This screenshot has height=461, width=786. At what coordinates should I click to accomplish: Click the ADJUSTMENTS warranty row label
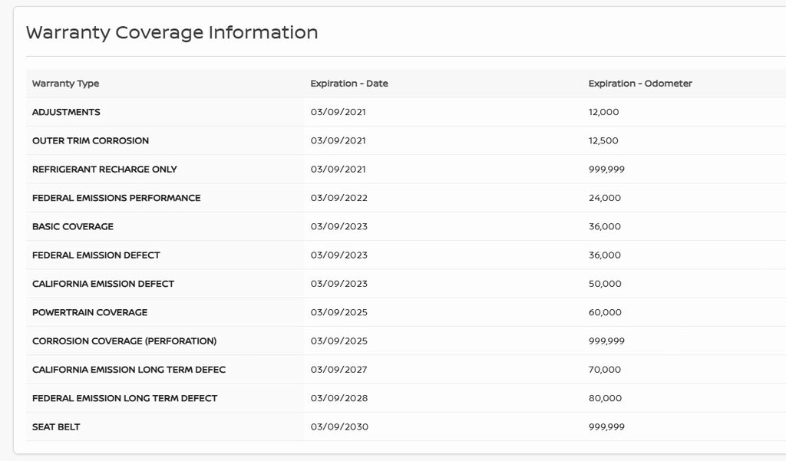(66, 112)
